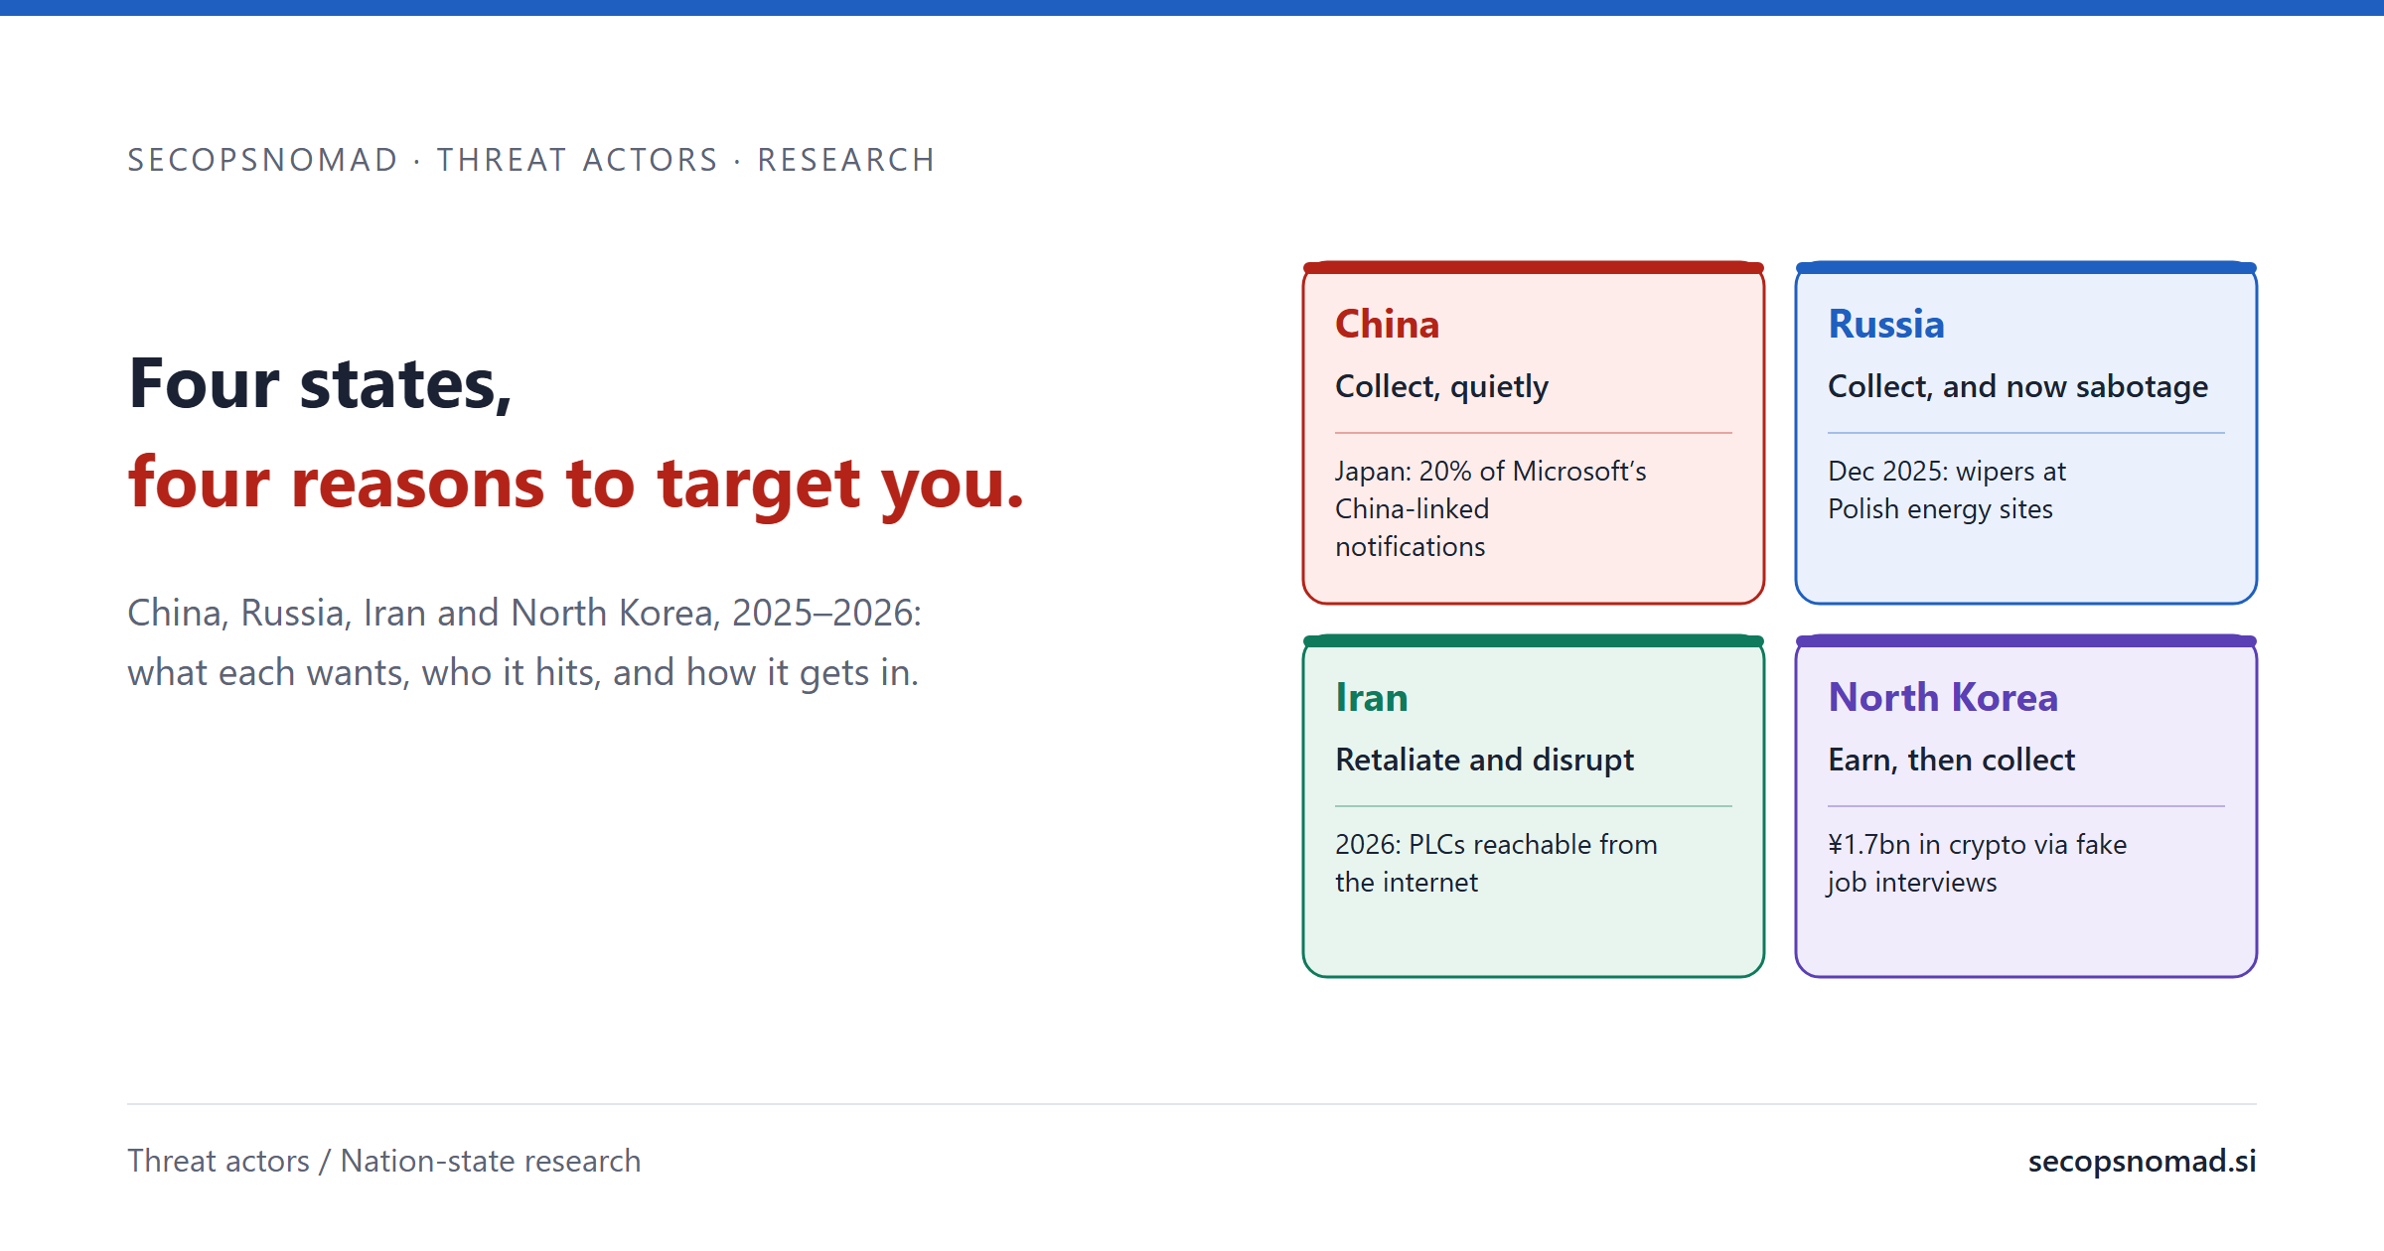Click the 'Retaliate and disrupt' text
This screenshot has height=1251, width=2384.
(x=1484, y=760)
